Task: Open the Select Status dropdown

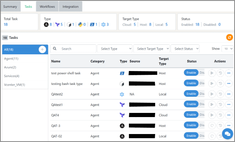Action: (185, 49)
